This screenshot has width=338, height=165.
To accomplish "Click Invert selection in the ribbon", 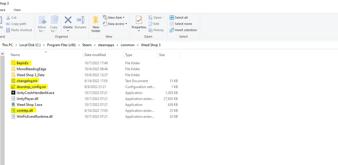I will click(183, 30).
